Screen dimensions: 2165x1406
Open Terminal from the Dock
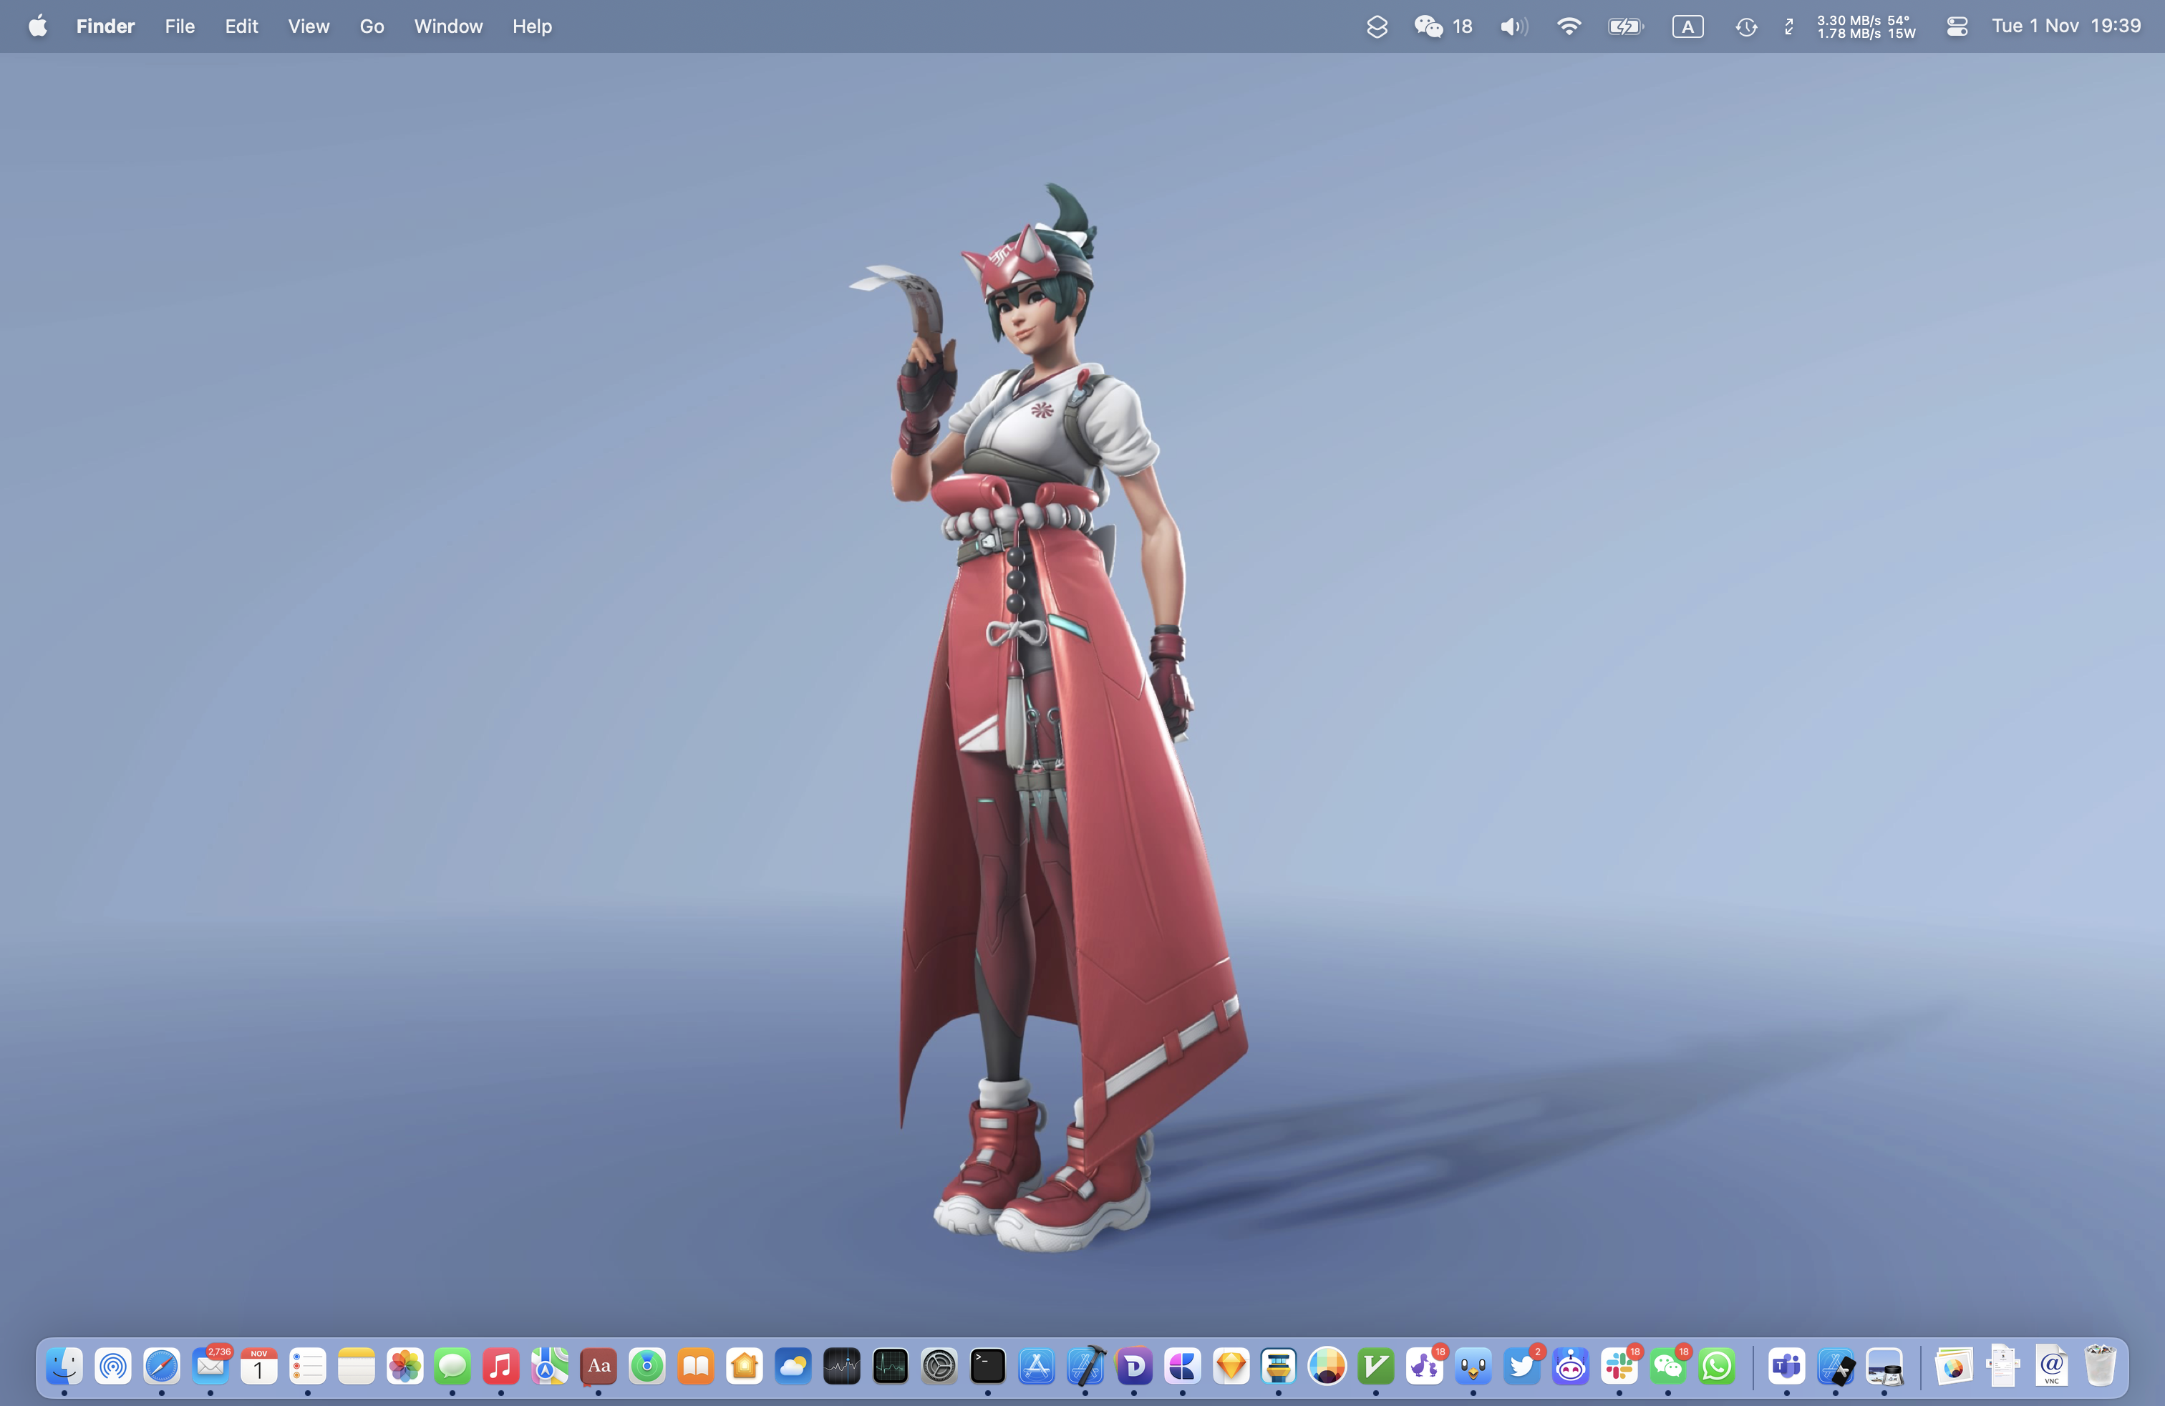tap(988, 1366)
